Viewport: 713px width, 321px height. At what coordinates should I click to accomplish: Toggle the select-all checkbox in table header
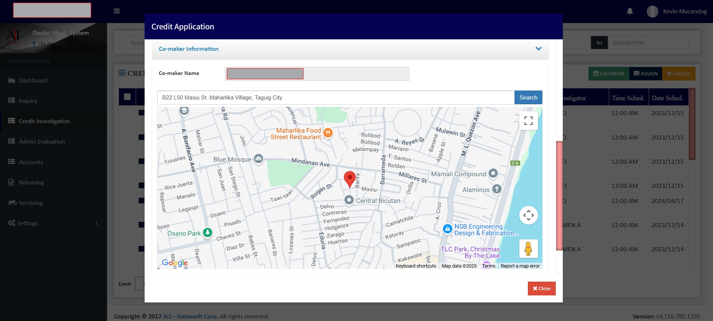pos(127,96)
